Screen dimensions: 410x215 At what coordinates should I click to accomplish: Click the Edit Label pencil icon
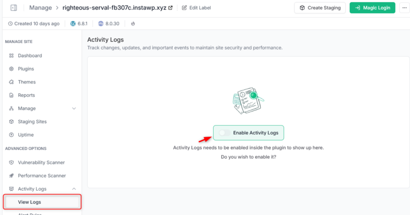[184, 8]
